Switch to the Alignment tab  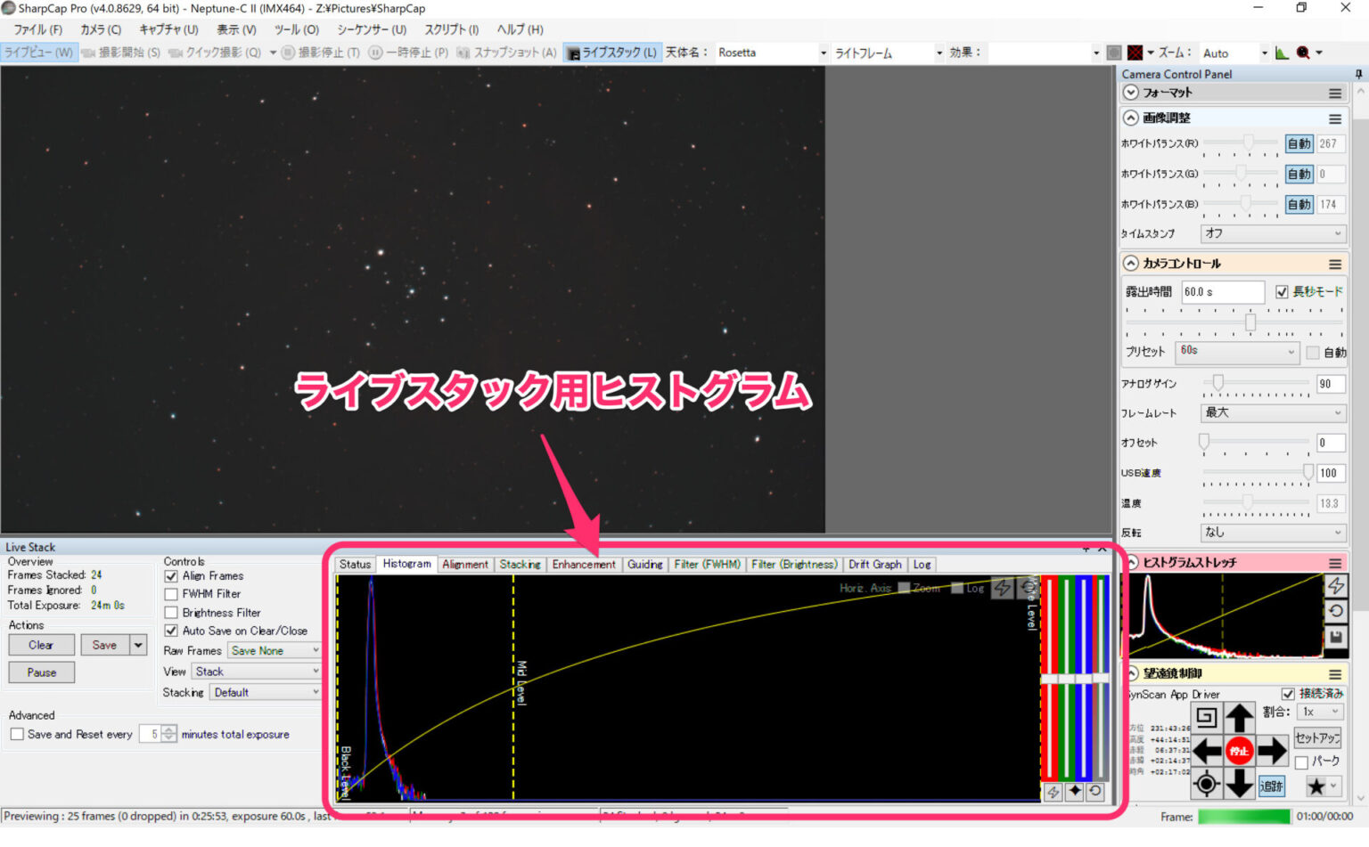(465, 565)
